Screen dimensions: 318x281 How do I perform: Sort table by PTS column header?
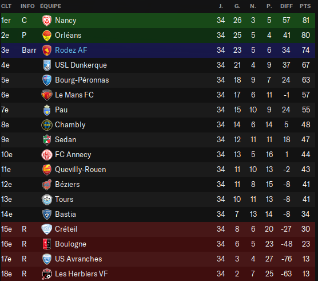(305, 6)
